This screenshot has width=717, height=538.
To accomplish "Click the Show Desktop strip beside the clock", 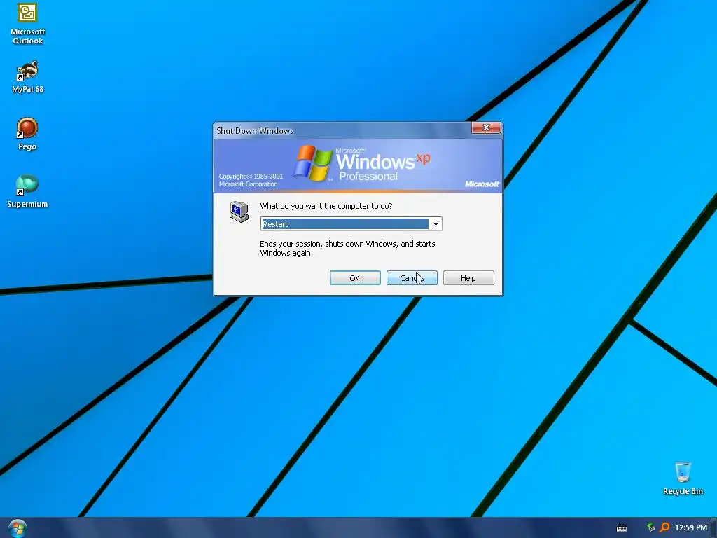I will (x=713, y=528).
